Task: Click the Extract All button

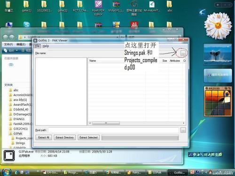Action: pos(44,138)
